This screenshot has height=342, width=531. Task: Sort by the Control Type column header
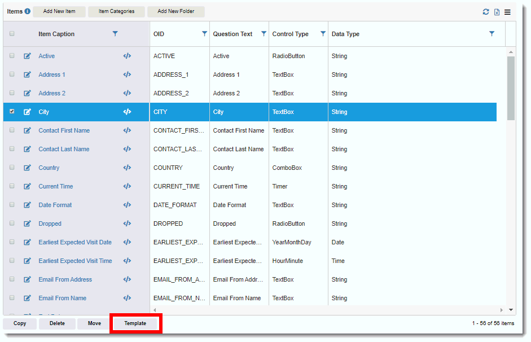[x=290, y=34]
